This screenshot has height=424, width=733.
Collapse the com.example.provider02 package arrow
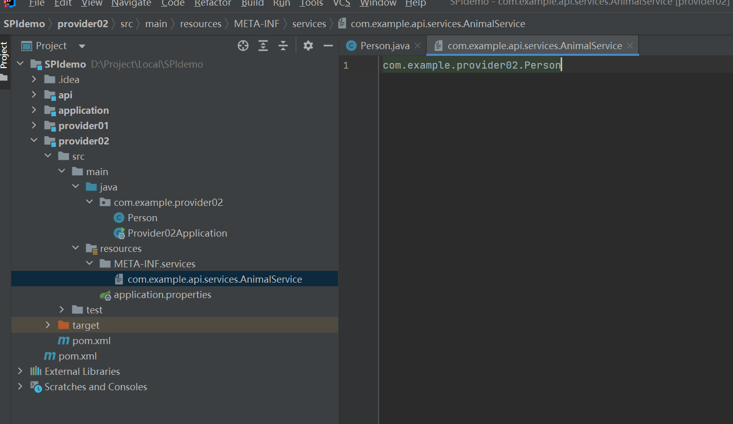(x=89, y=202)
